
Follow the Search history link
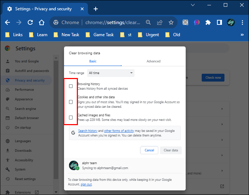pyautogui.click(x=88, y=131)
